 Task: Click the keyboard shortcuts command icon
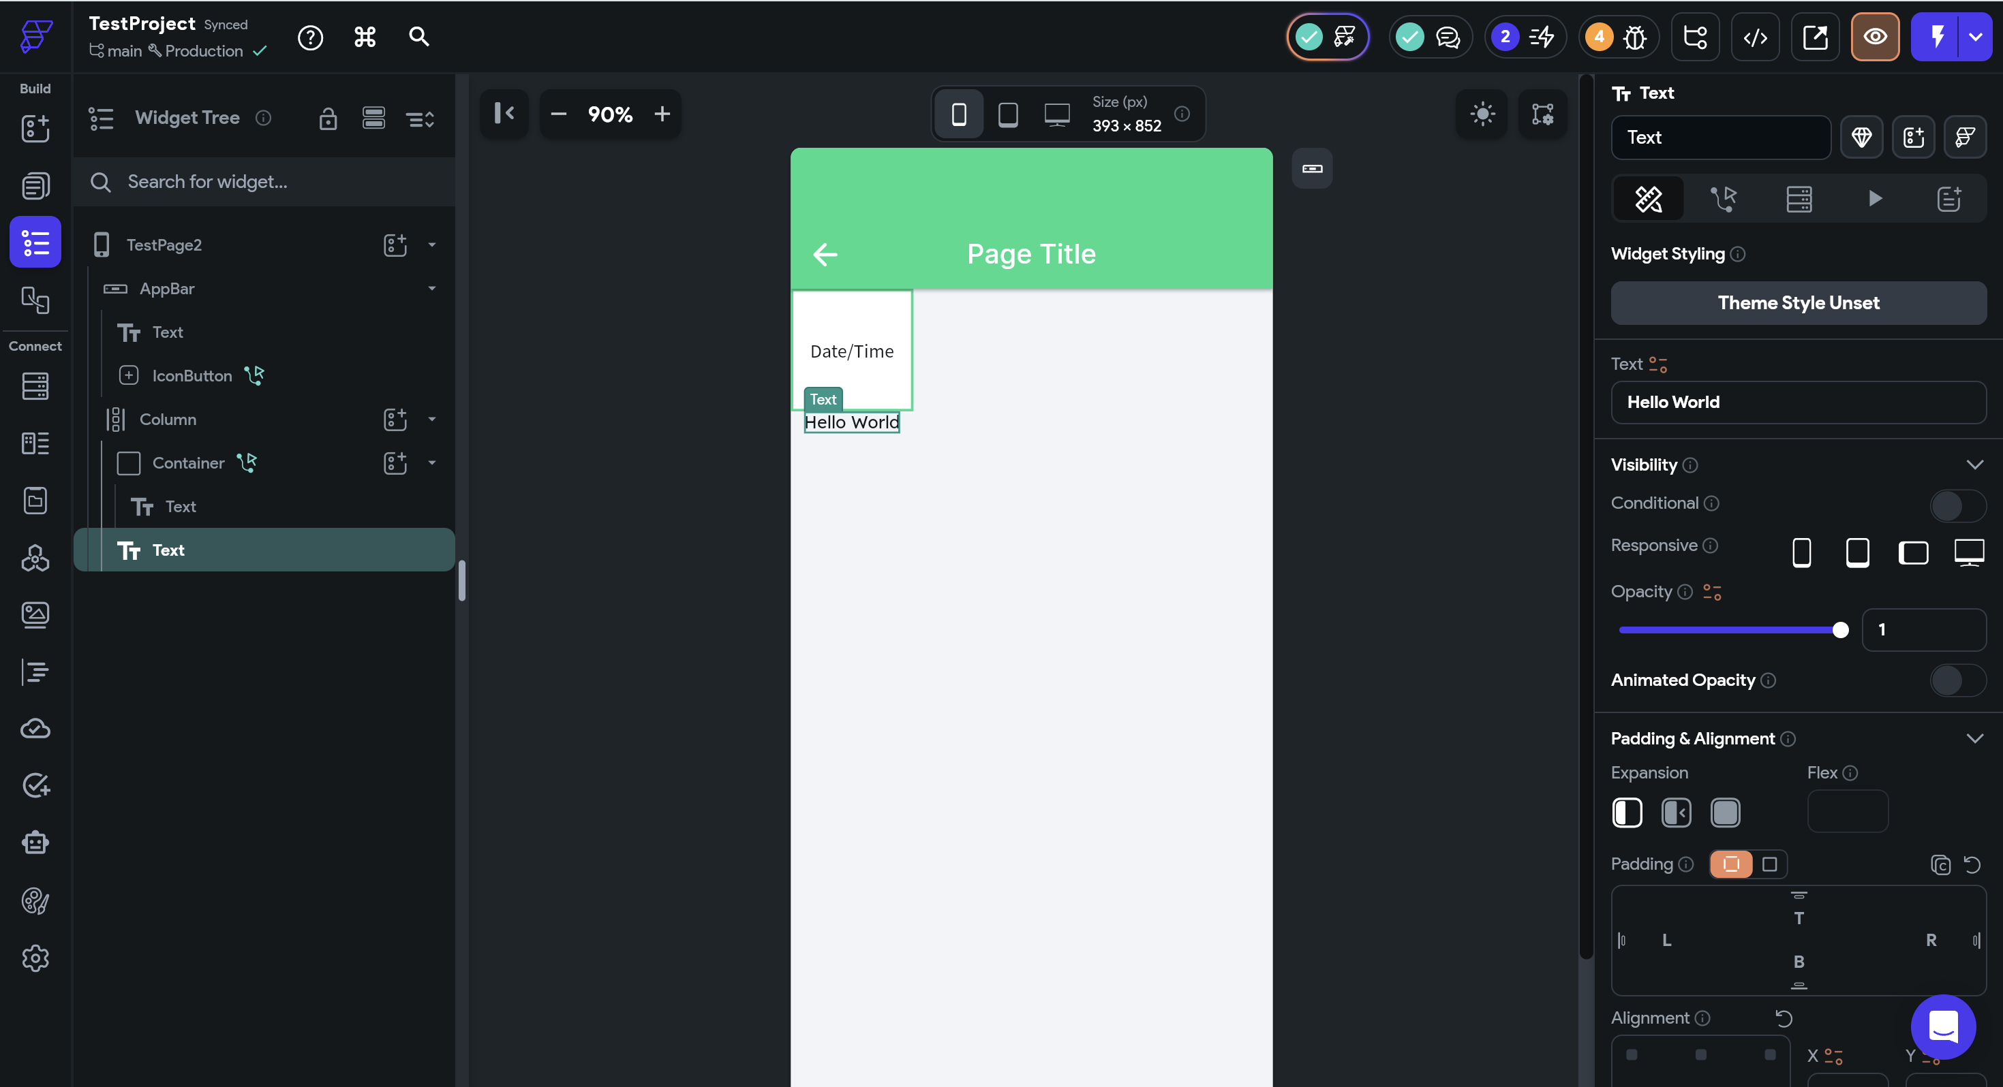click(365, 37)
